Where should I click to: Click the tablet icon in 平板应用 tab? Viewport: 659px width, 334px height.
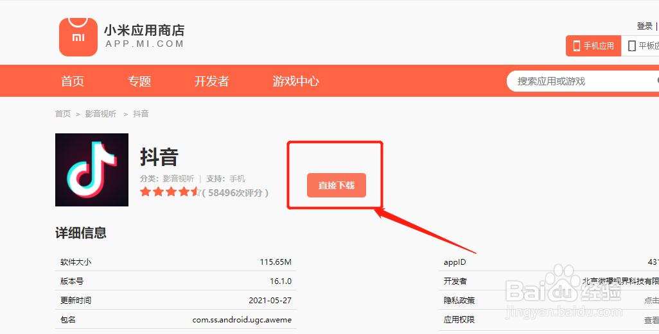[x=631, y=46]
